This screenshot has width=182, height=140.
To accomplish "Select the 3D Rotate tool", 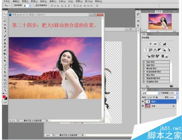I will tap(5, 80).
